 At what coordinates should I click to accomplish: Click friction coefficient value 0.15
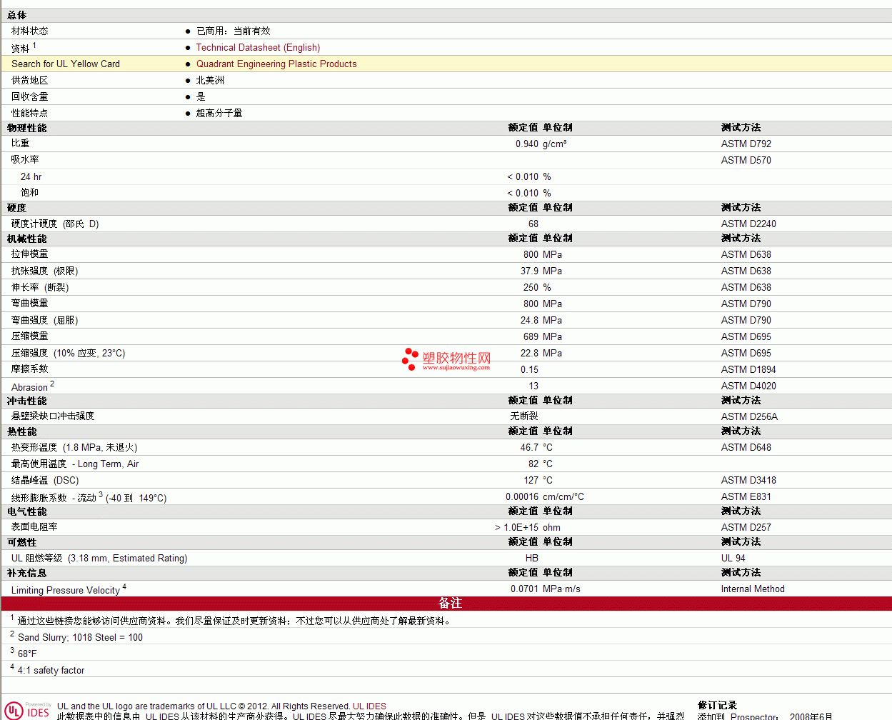529,369
